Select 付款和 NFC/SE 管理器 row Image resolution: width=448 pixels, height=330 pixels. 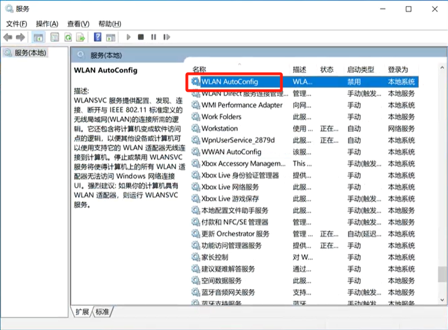click(x=304, y=222)
